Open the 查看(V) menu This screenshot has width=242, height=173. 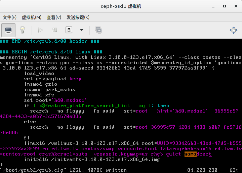tap(54, 17)
